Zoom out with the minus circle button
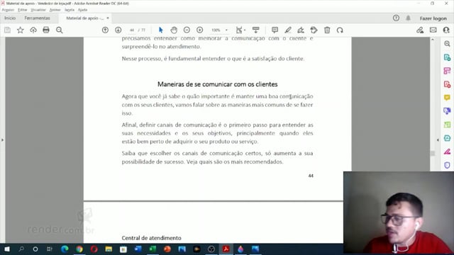Screen dimensions: 454x255 (x=187, y=30)
